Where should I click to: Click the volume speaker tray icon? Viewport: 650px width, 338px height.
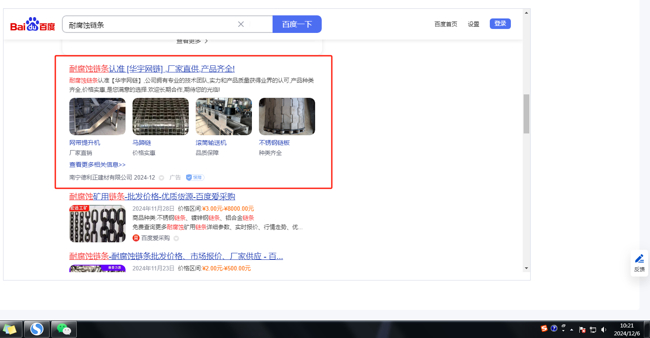coord(604,330)
